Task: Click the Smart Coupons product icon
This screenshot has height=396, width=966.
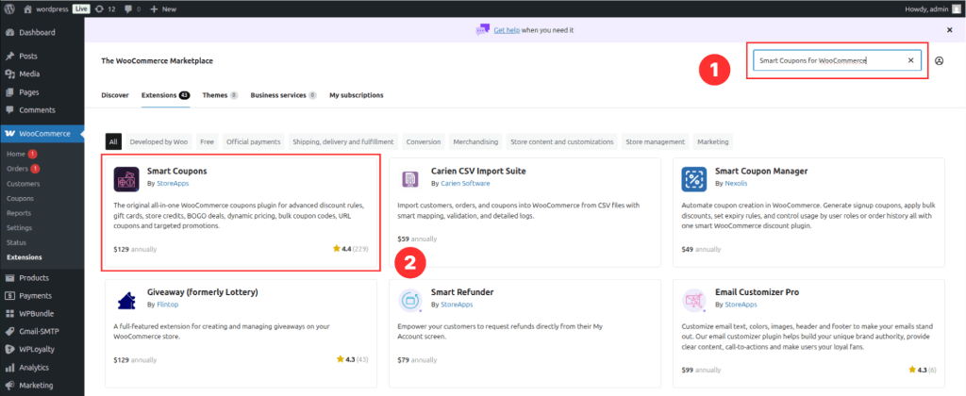Action: (126, 177)
